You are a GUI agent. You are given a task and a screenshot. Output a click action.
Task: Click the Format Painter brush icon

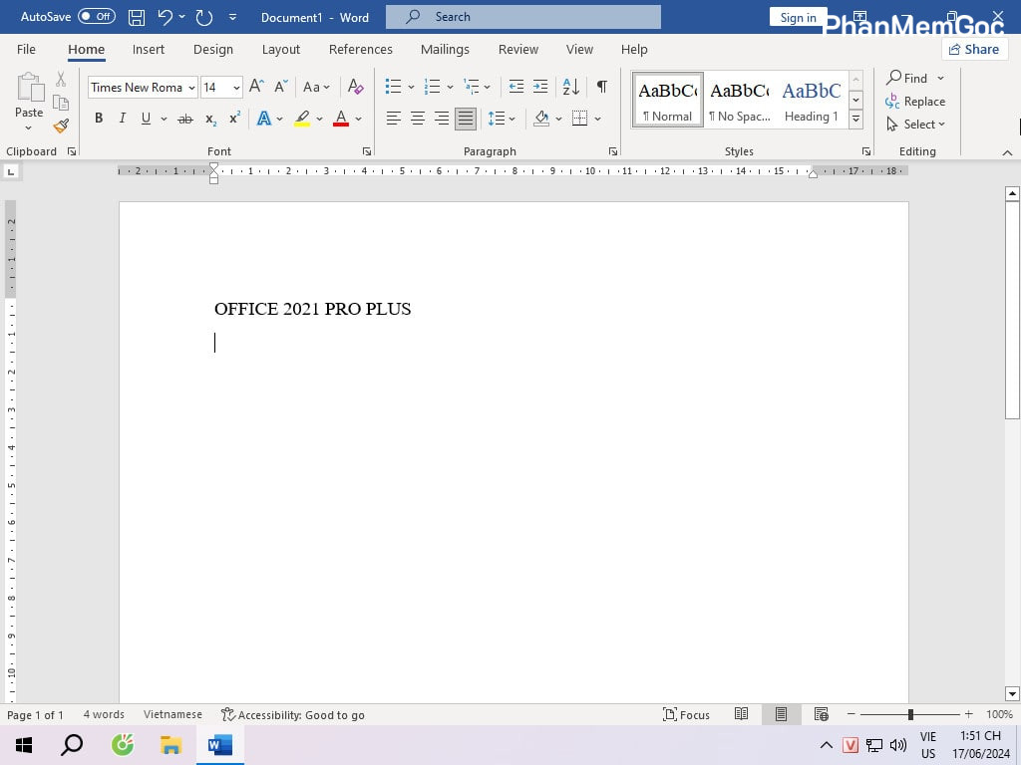[61, 126]
